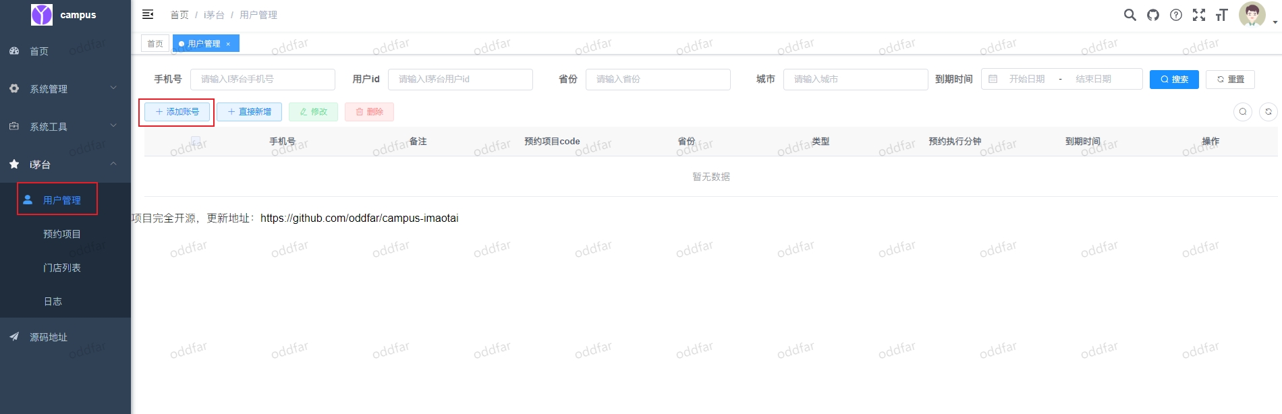
Task: Expand the 系统工具 sidebar menu
Action: point(65,126)
